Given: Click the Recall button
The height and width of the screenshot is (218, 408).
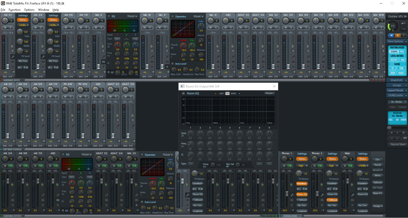Looking at the screenshot, I should point(378,165).
